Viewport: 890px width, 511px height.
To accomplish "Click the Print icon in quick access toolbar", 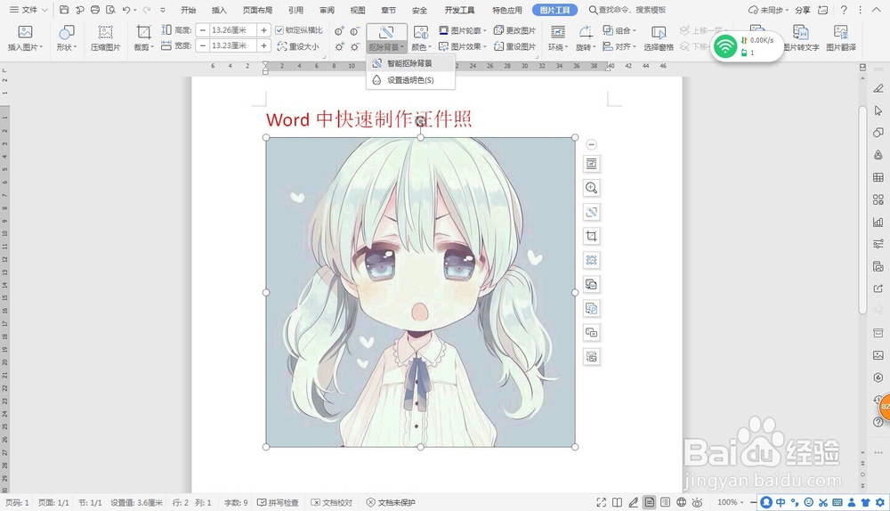I will (95, 10).
